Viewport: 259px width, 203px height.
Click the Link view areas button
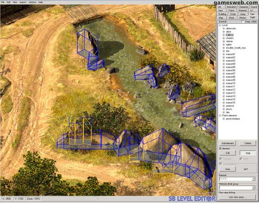[237, 197]
